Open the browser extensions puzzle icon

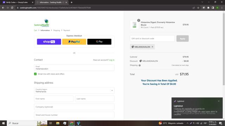[208, 8]
